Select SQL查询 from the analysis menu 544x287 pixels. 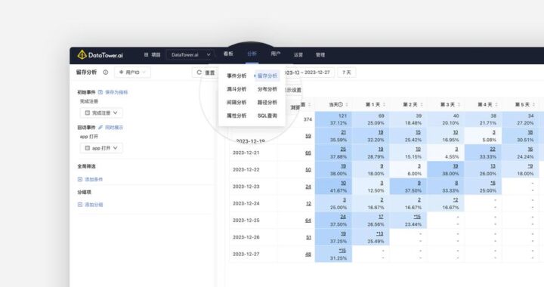click(x=267, y=116)
